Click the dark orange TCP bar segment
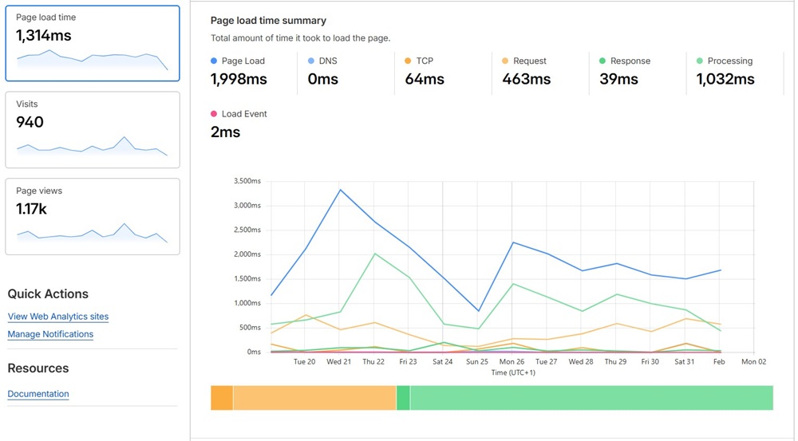 (221, 398)
